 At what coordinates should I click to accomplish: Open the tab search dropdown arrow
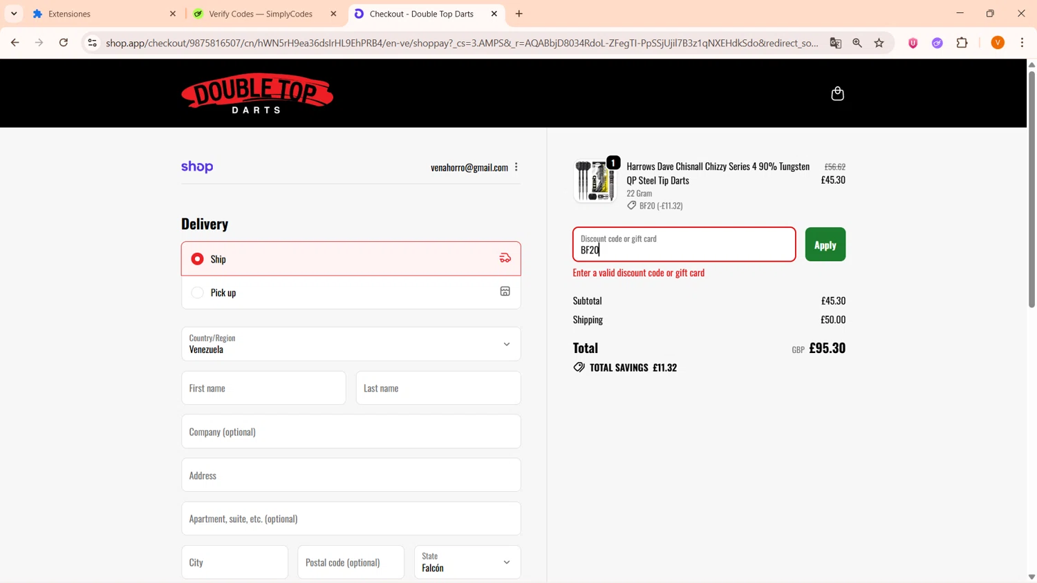point(14,14)
